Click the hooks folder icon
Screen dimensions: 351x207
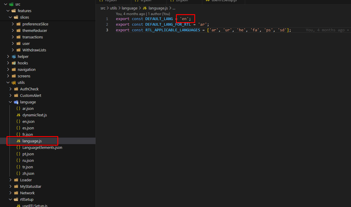14,63
